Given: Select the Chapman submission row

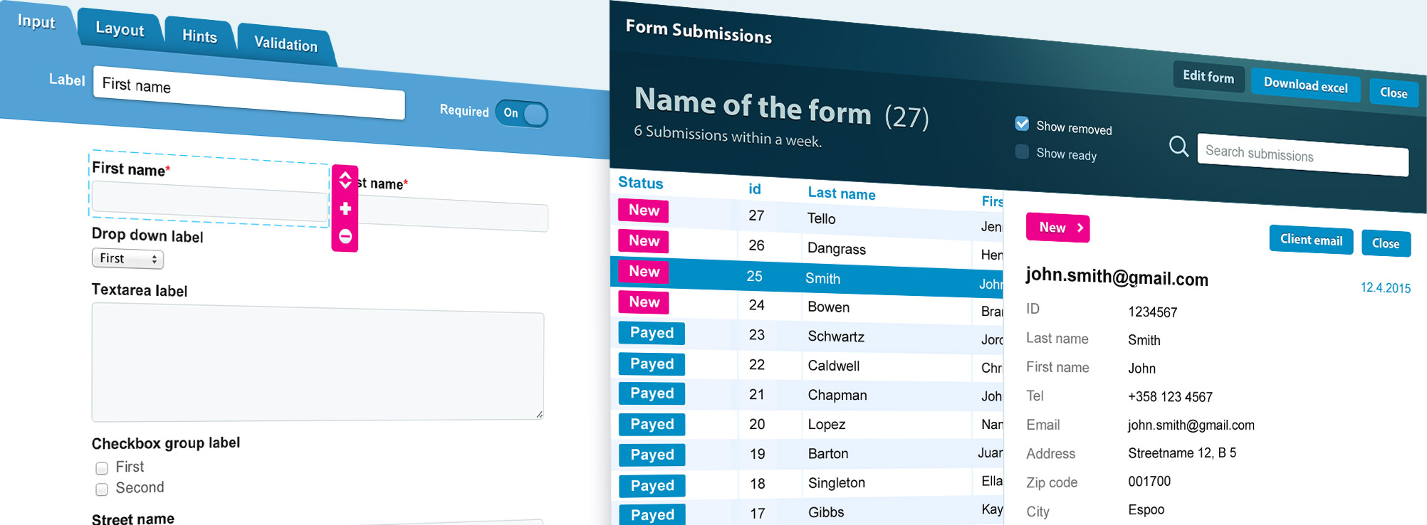Looking at the screenshot, I should [807, 395].
